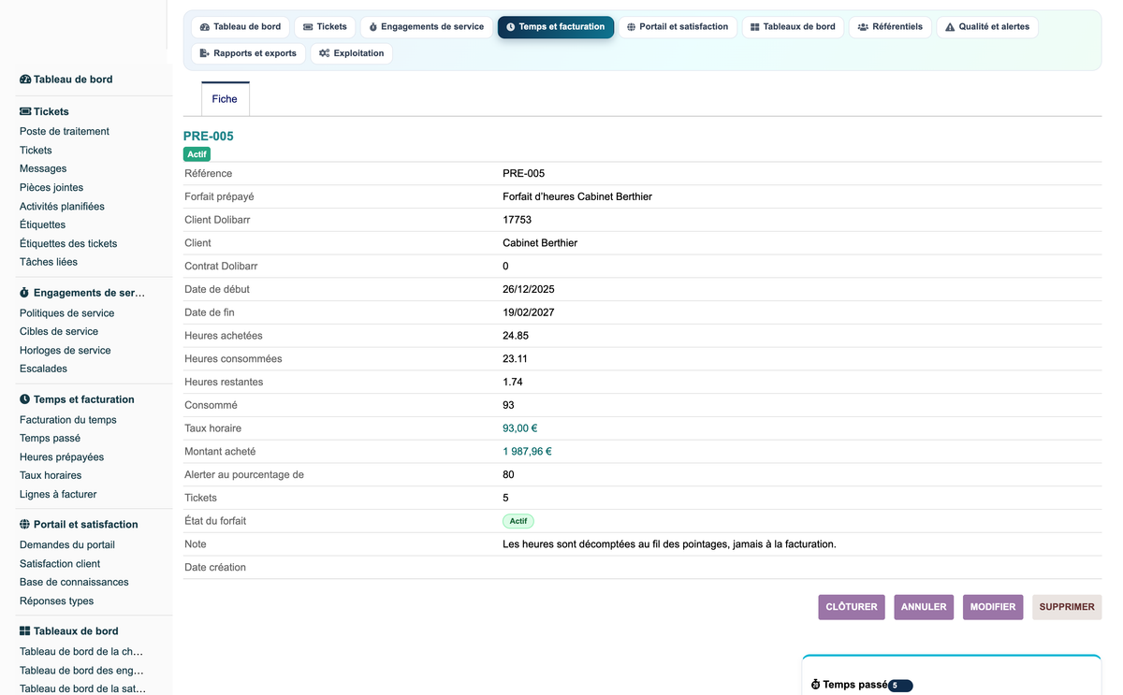Open Taux horaires sidebar link
1123x695 pixels.
[51, 476]
